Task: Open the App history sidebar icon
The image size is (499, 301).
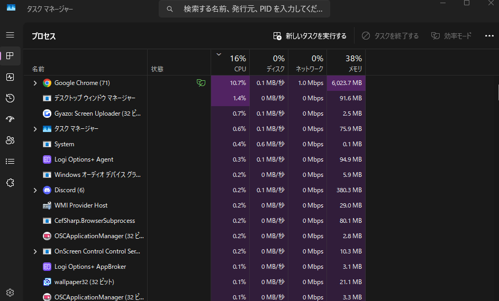Action: click(10, 98)
